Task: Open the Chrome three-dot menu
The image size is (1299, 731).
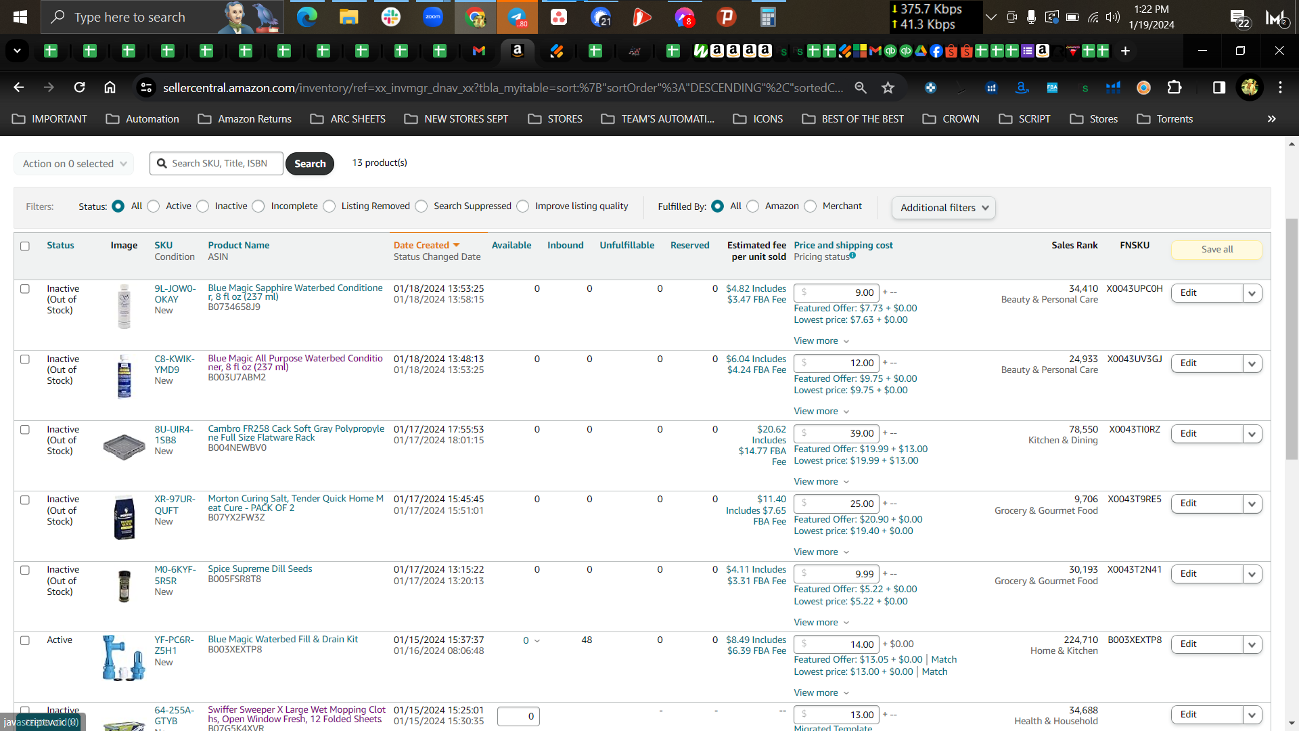Action: point(1280,87)
